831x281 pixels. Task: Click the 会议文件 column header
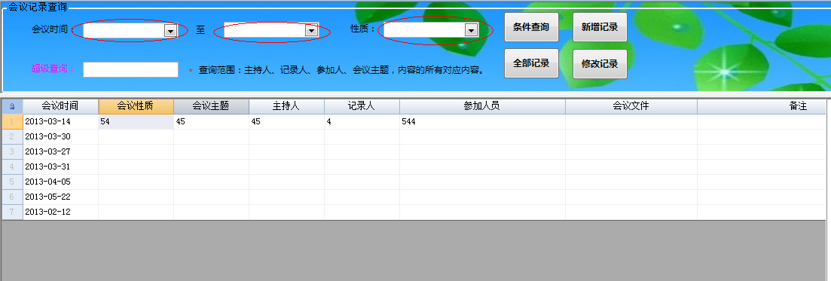[x=631, y=106]
